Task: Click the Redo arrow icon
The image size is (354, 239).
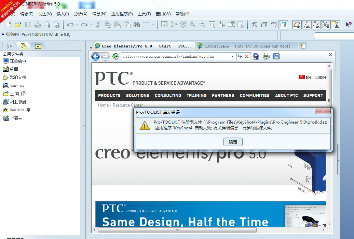Action: (x=84, y=25)
